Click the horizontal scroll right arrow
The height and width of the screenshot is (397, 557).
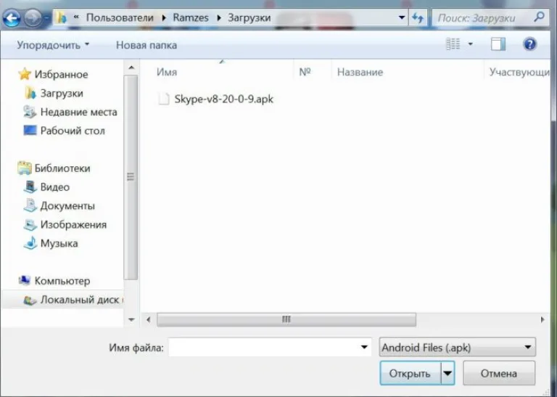(x=542, y=319)
